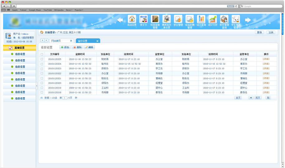The height and width of the screenshot is (168, 285).
Task: Collapse the left sidebar with the divider handle
Action: click(x=37, y=85)
